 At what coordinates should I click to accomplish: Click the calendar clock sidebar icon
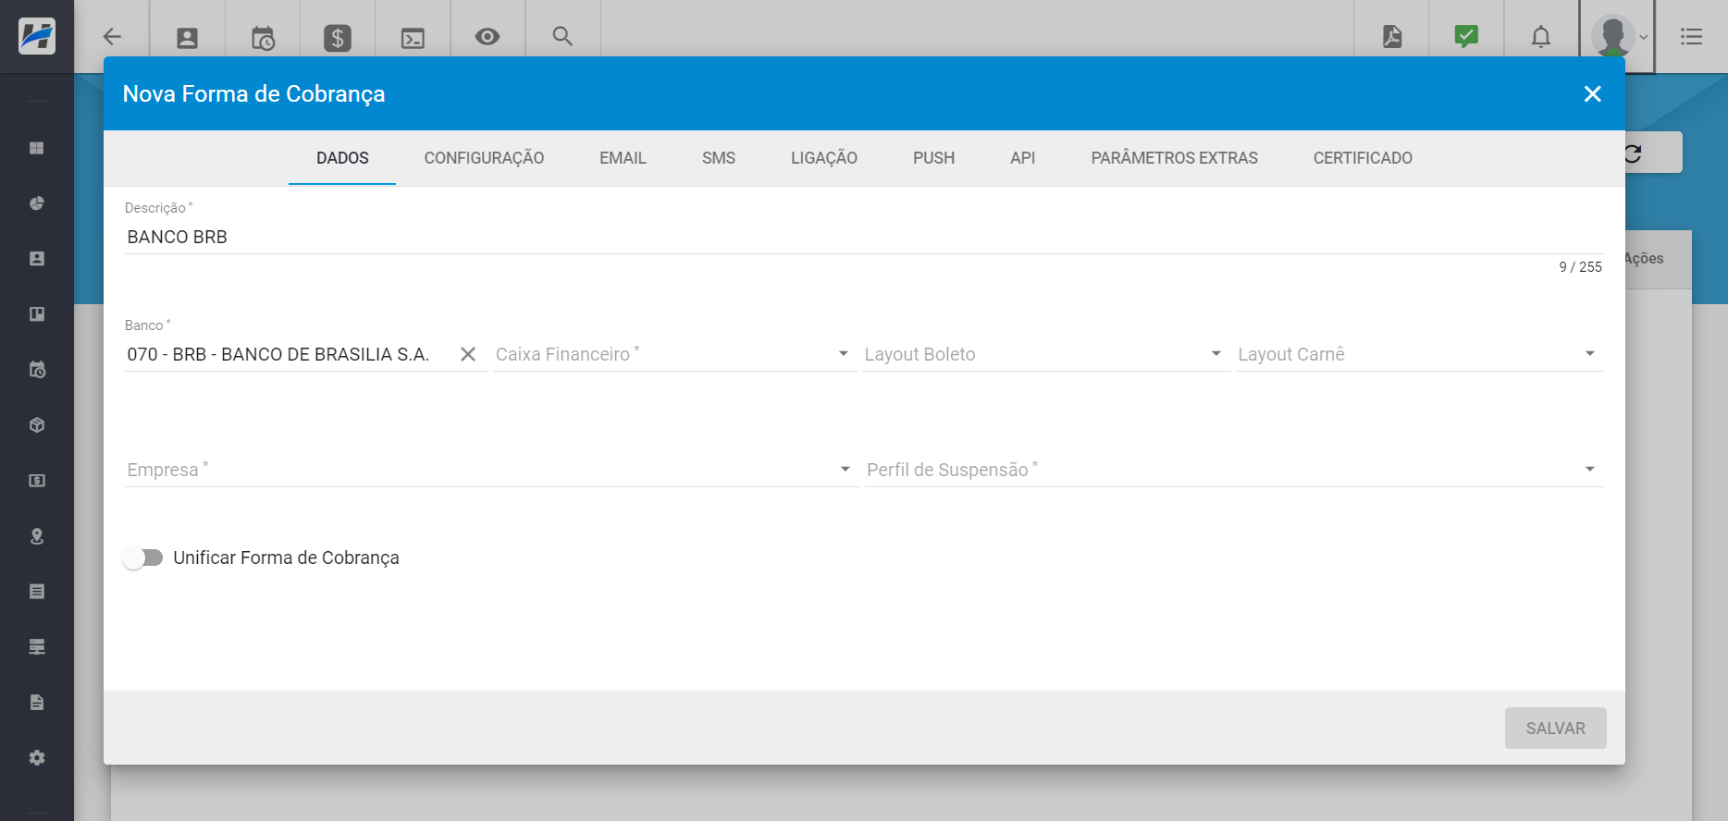[x=37, y=370]
